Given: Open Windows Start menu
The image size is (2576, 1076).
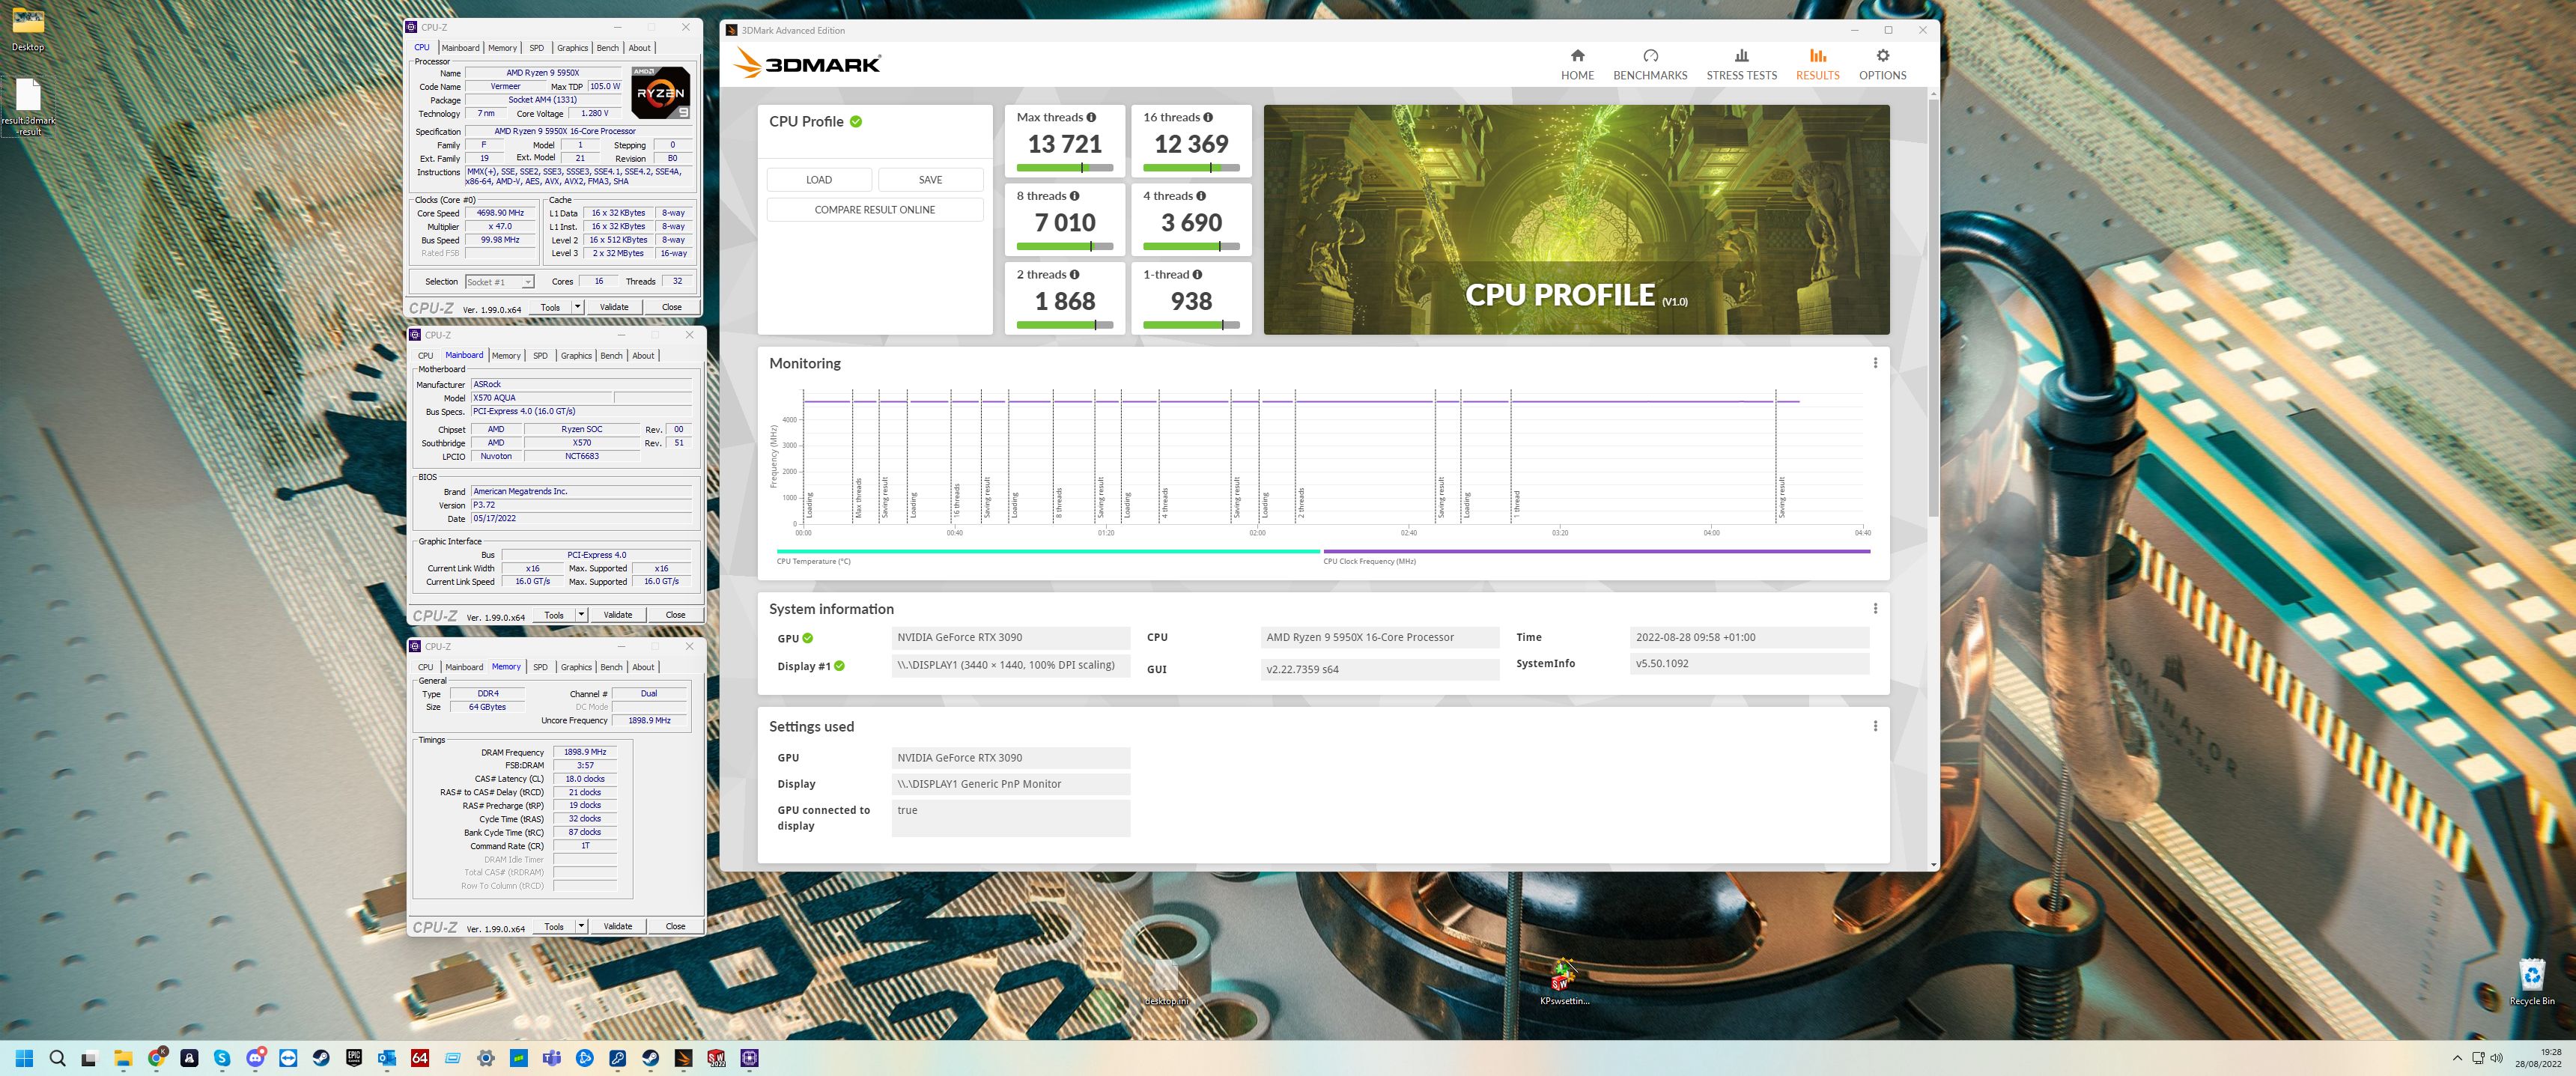Looking at the screenshot, I should (x=24, y=1057).
